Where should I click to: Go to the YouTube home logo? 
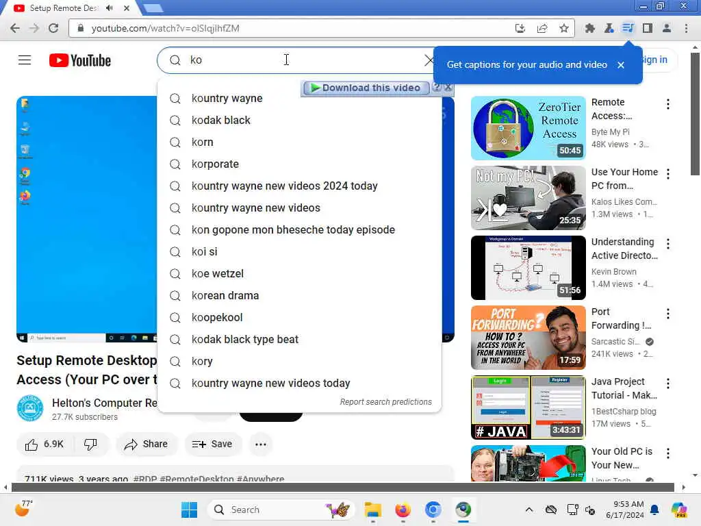[80, 60]
